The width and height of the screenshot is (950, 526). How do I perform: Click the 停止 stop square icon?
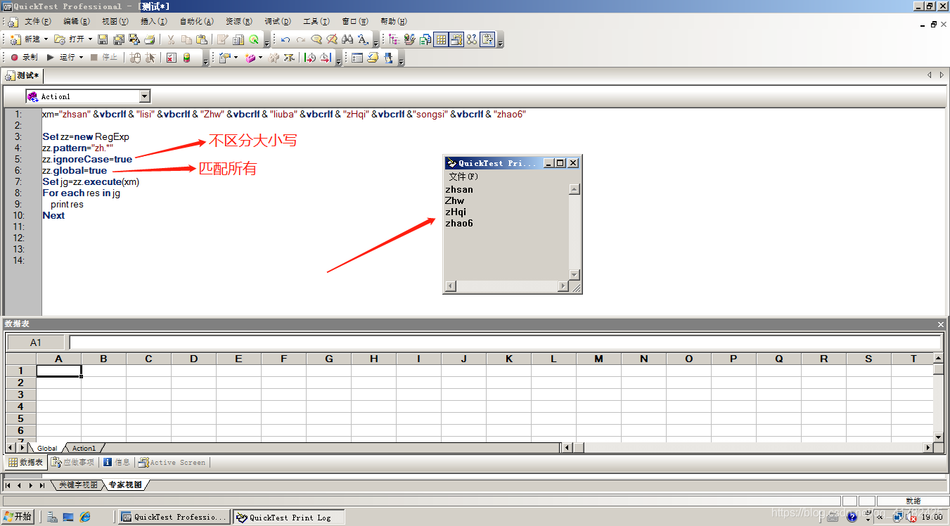point(104,57)
